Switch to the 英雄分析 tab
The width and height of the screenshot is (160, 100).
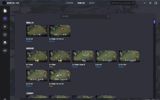pyautogui.click(x=81, y=3)
